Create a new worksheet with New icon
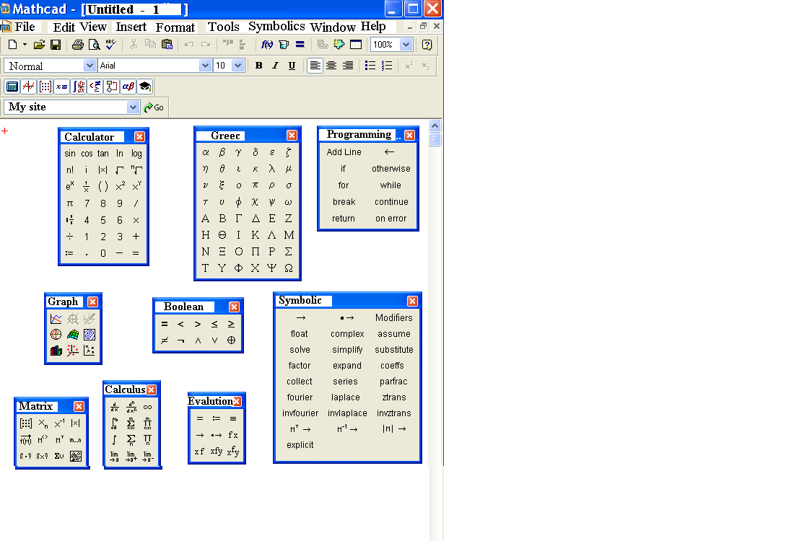Screen dimensions: 794x541 pyautogui.click(x=13, y=45)
